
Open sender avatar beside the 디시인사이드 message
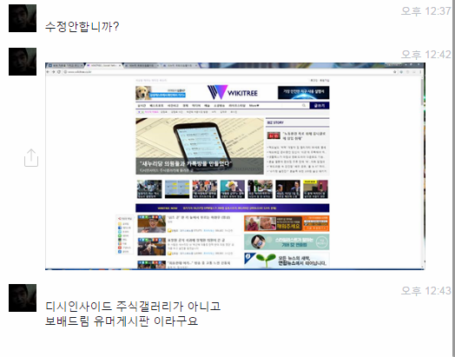(23, 298)
